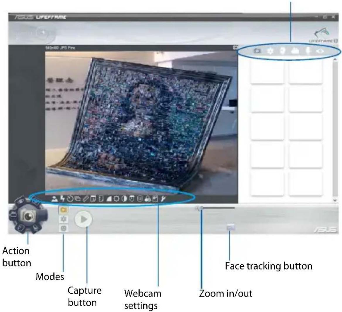Click the central camera action button
Viewport: 342px width, 312px height.
point(28,216)
